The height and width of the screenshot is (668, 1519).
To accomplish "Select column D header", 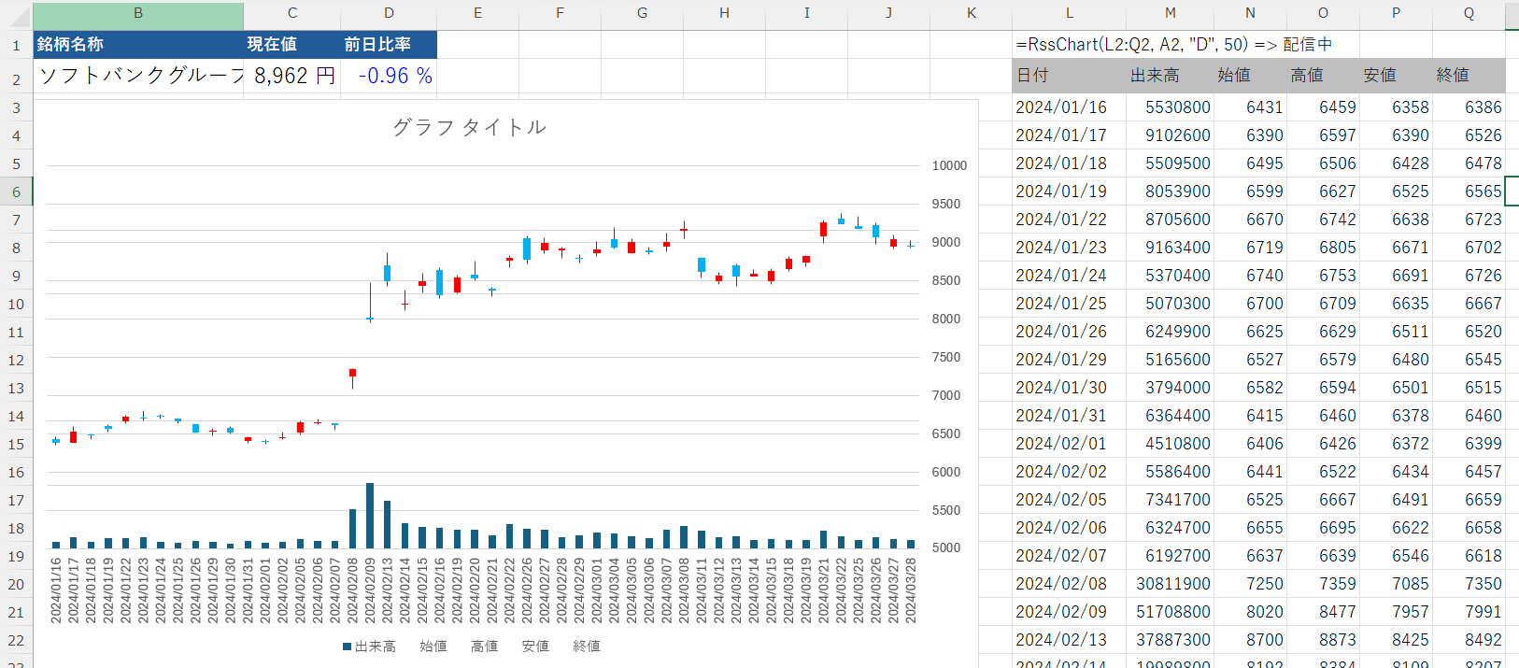I will tap(389, 14).
